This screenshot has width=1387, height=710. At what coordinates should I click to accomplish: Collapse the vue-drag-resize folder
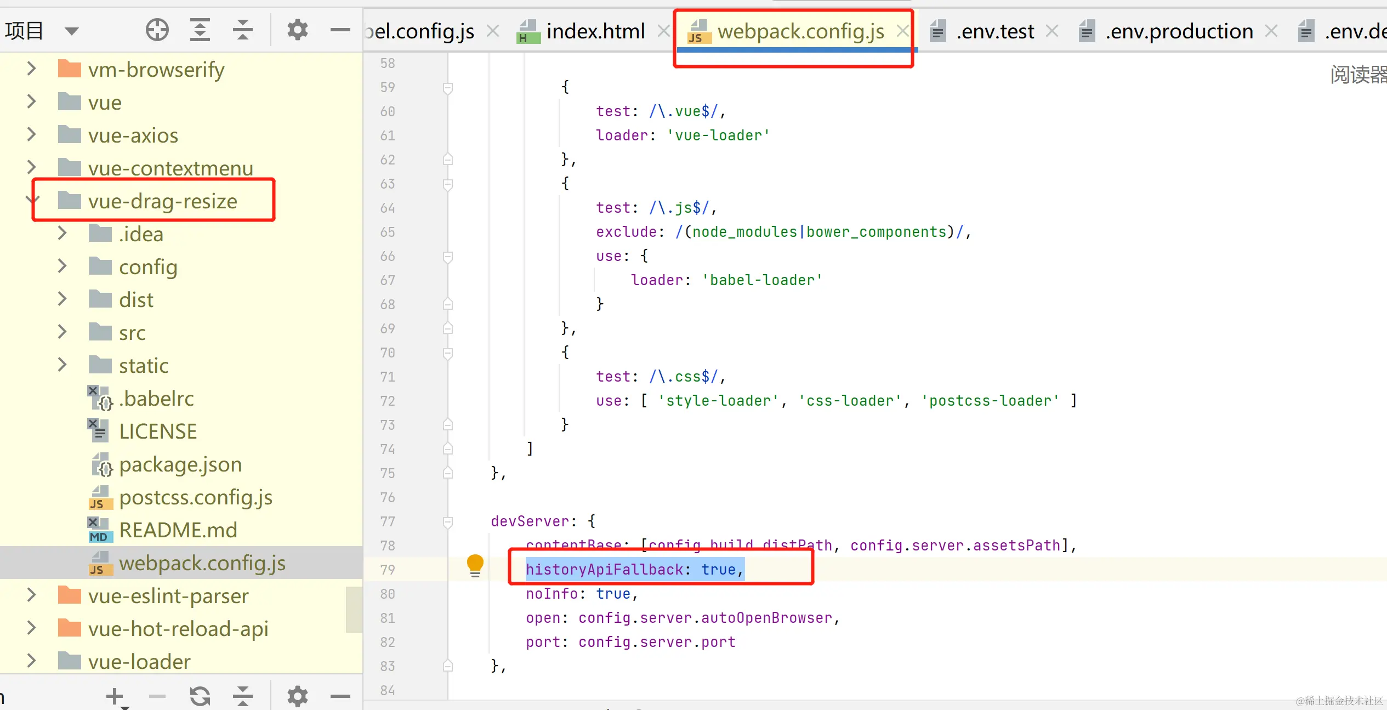coord(32,201)
